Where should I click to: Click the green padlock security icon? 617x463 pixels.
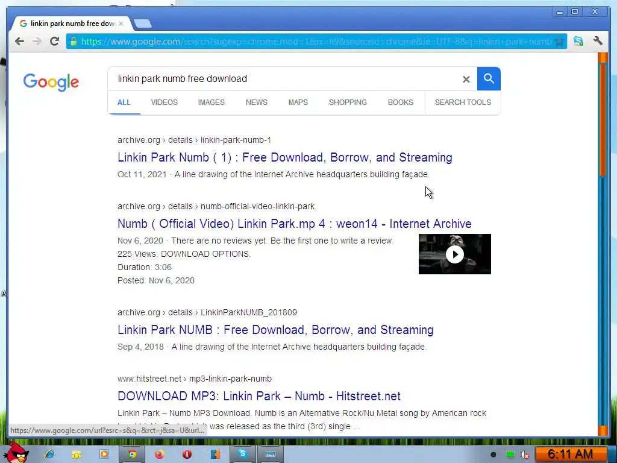pos(74,42)
